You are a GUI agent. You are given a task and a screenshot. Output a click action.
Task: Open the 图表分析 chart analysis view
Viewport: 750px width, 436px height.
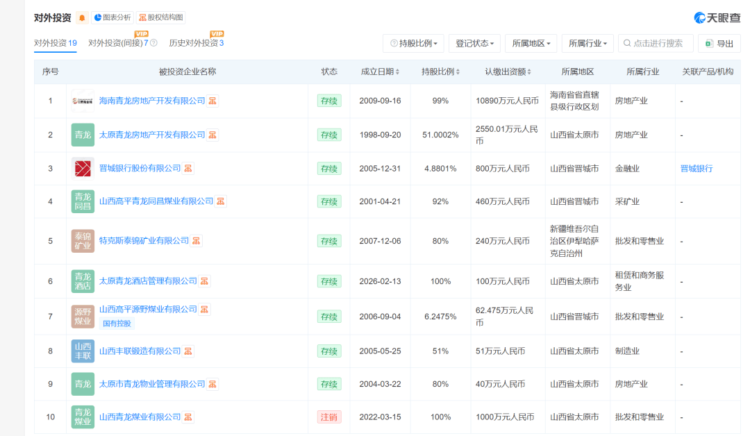click(112, 17)
